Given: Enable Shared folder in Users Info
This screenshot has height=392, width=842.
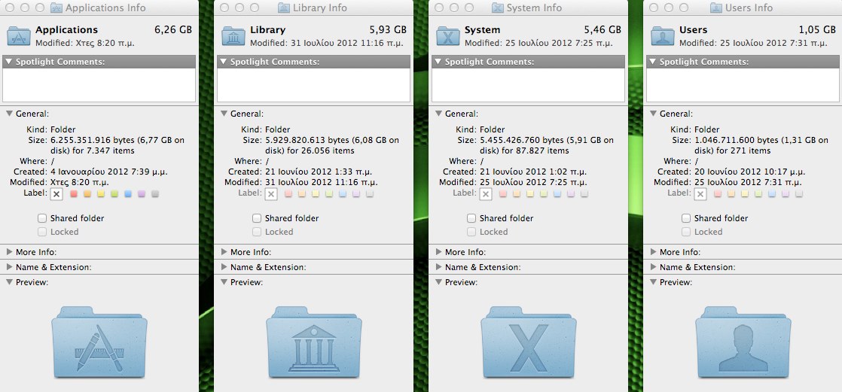Looking at the screenshot, I should (x=686, y=218).
